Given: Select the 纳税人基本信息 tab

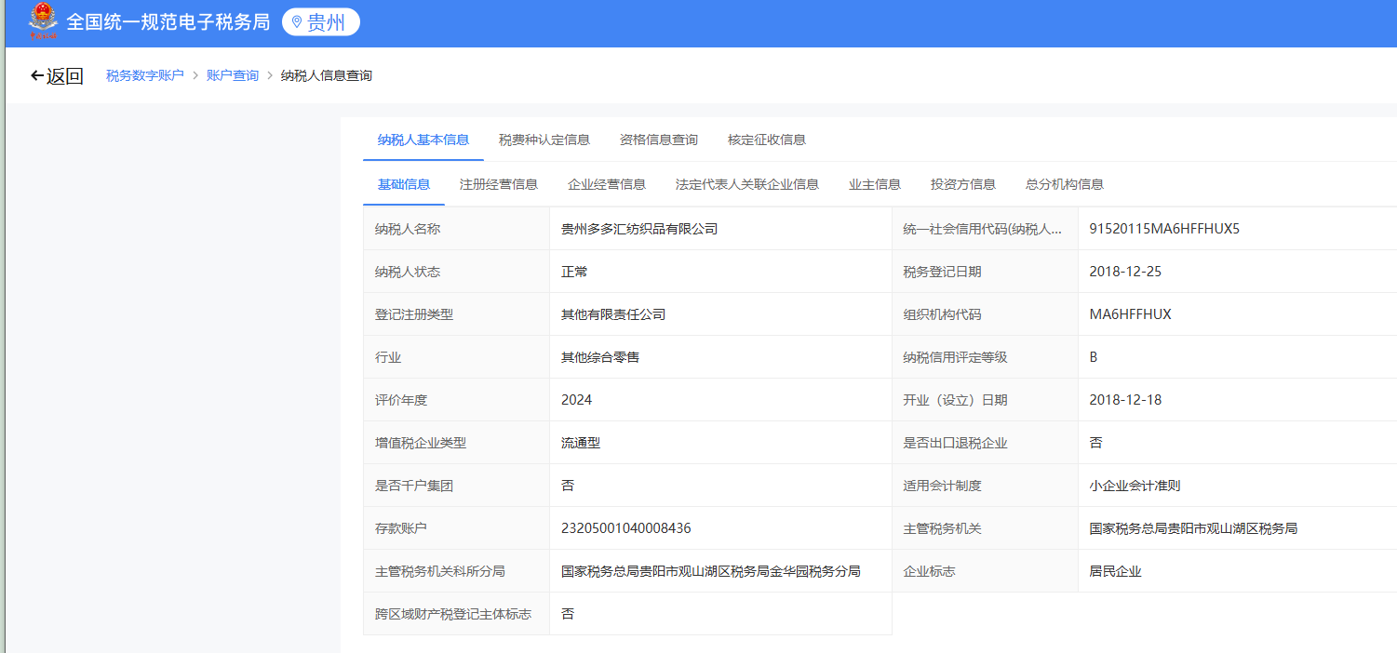Looking at the screenshot, I should click(x=423, y=140).
